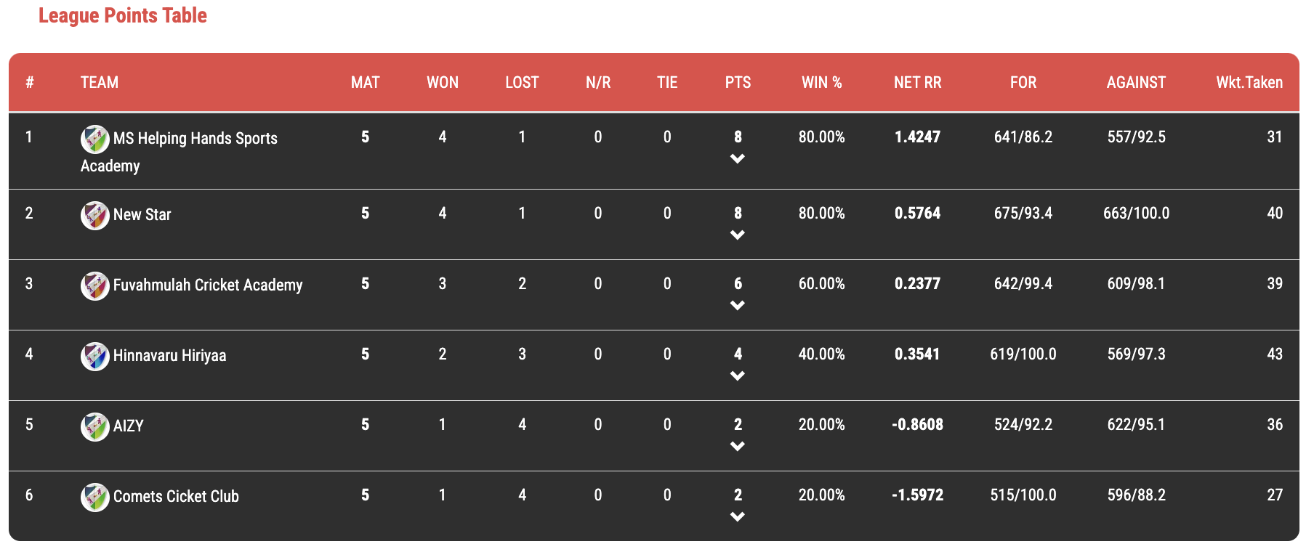
Task: Select the WIN % column header
Action: point(821,83)
